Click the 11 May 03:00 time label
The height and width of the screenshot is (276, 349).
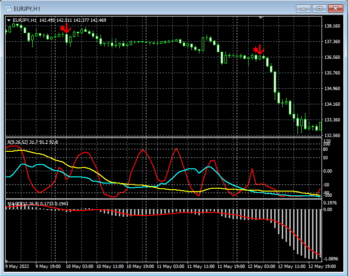[171, 267]
